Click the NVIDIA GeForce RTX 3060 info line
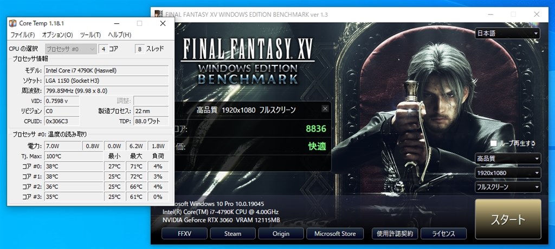 (x=221, y=220)
